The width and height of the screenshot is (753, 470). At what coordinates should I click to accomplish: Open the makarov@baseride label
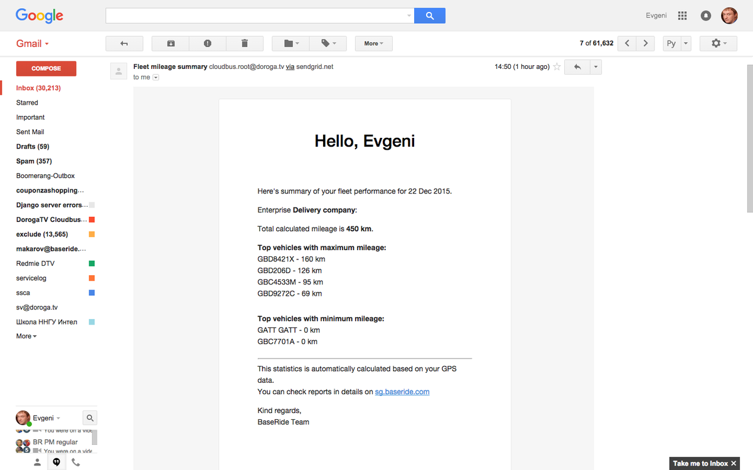[x=51, y=249]
